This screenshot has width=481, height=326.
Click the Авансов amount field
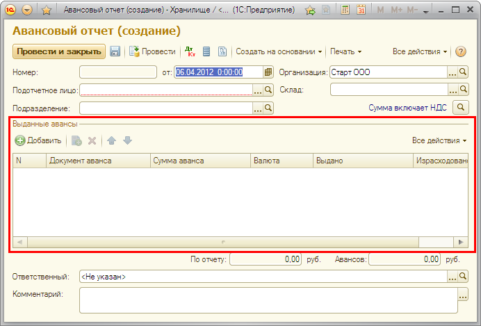405,259
